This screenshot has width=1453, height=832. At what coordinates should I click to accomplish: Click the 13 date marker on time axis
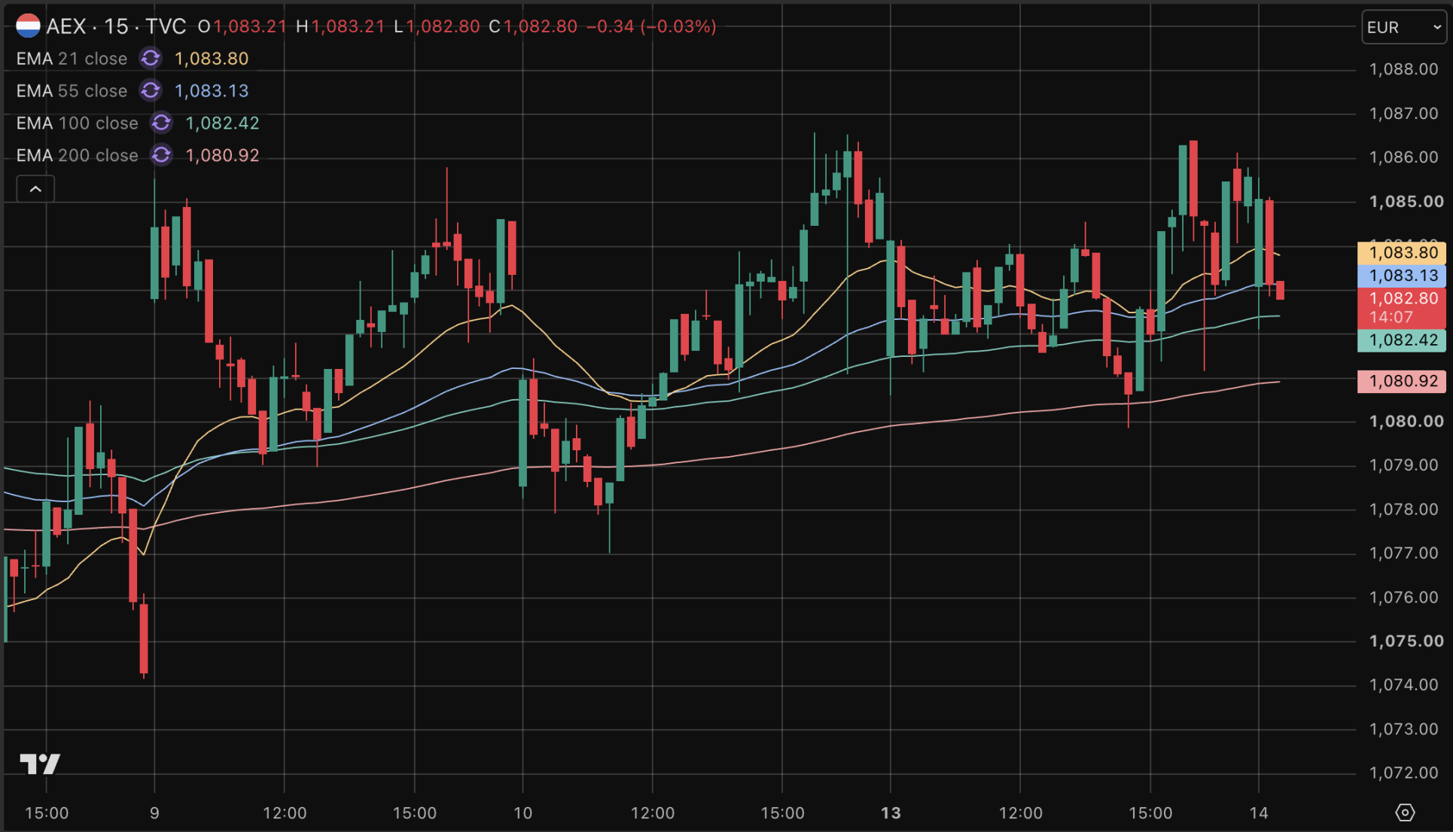[x=891, y=813]
